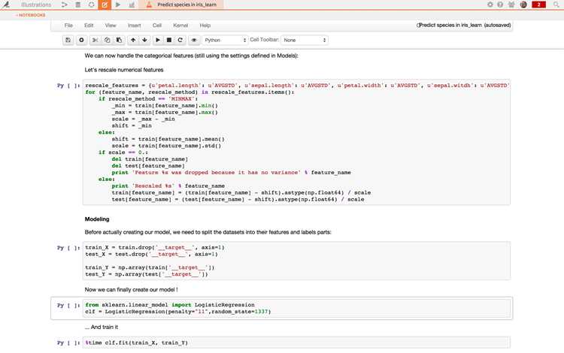Click the 'Py [ ]:' prompt of rescale_features cell
Screen dimensions: 564x353
tap(68, 86)
